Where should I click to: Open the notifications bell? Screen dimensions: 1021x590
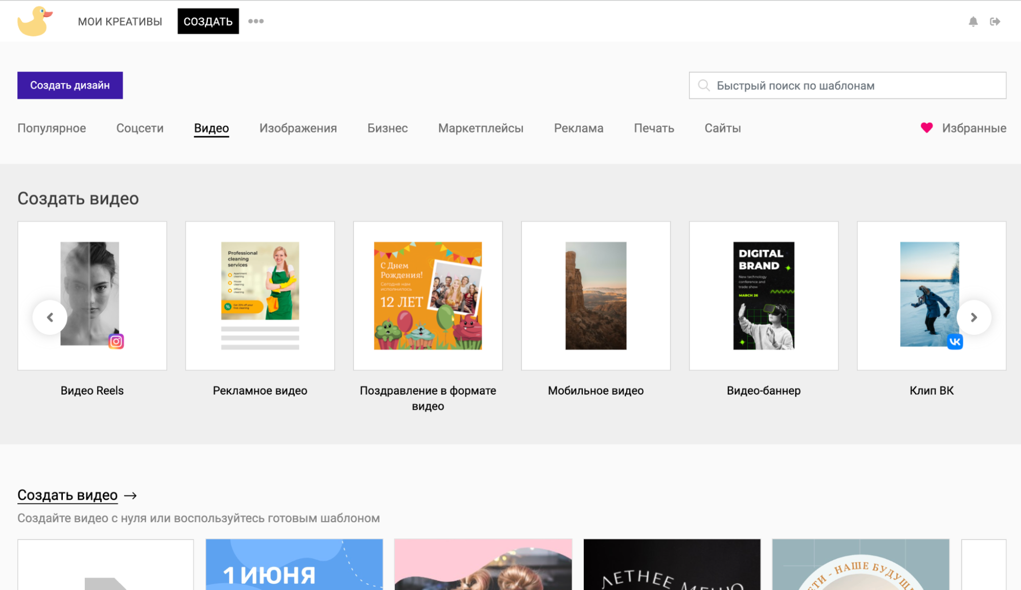tap(973, 21)
